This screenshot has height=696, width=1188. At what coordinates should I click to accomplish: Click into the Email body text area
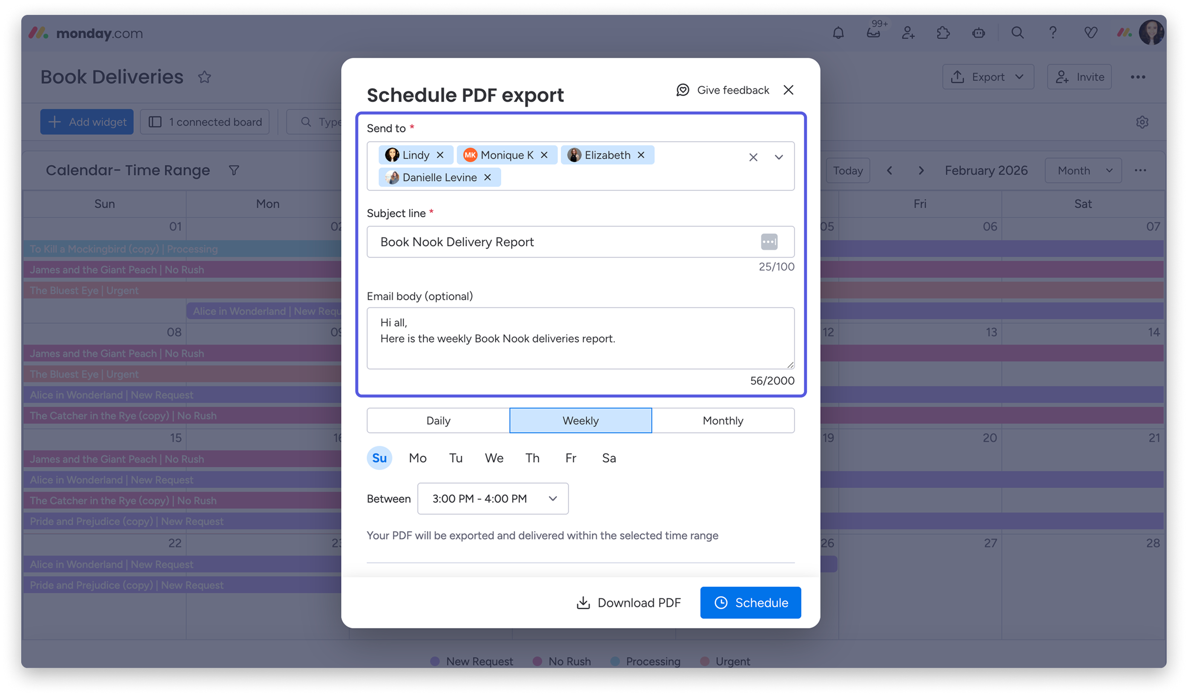580,338
